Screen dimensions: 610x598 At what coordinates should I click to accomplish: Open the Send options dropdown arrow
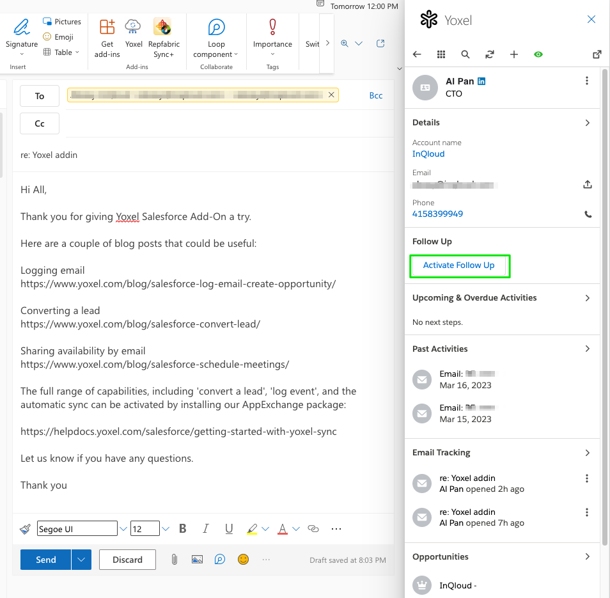tap(81, 560)
